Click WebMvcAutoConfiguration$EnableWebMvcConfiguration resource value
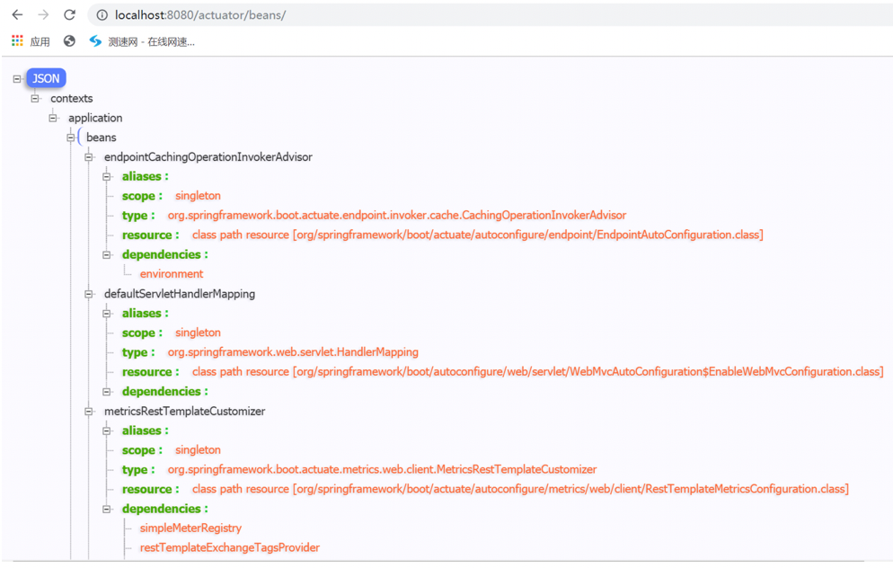This screenshot has height=568, width=893. coord(537,371)
